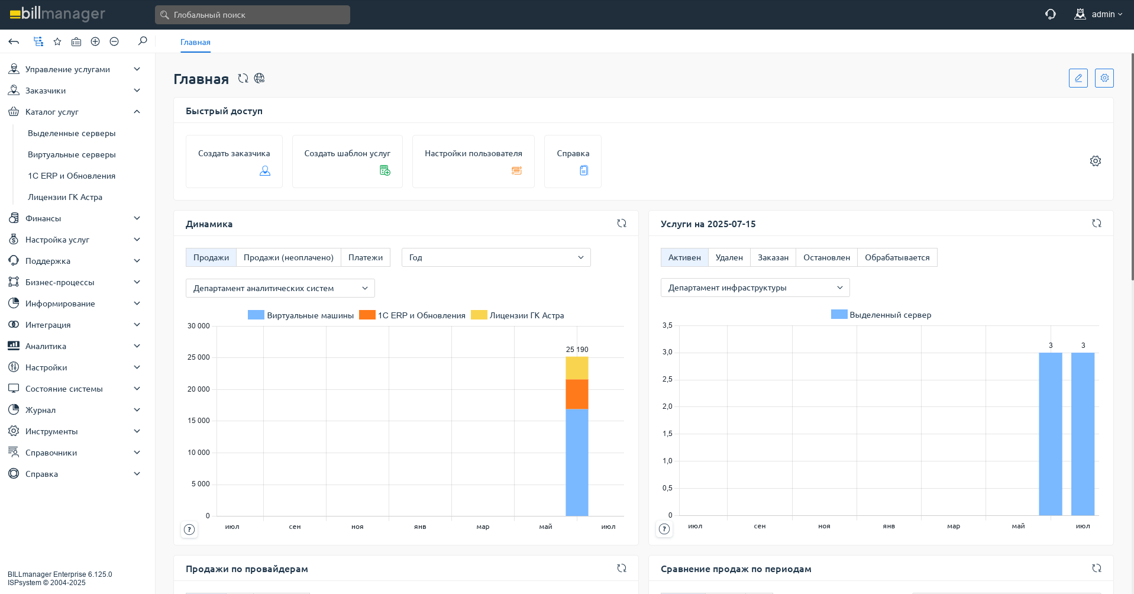1134x594 pixels.
Task: Toggle Лицензии ГК Астра legend series
Action: (518, 315)
